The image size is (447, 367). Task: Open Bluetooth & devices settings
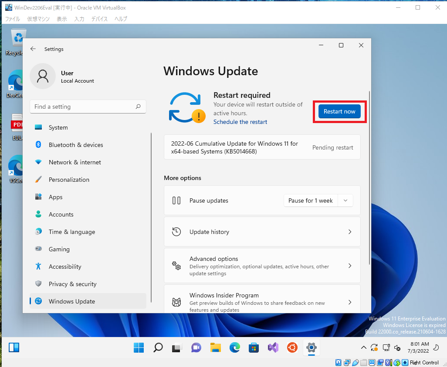click(88, 145)
